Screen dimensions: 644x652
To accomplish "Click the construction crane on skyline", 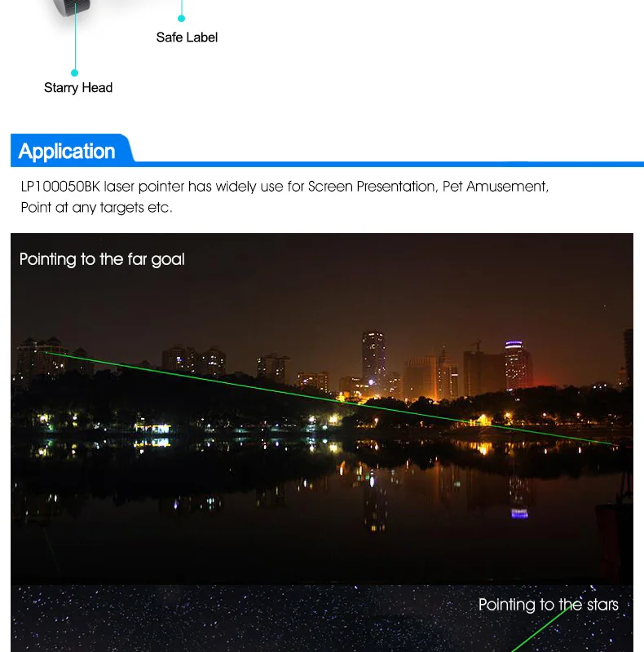I will pos(477,346).
